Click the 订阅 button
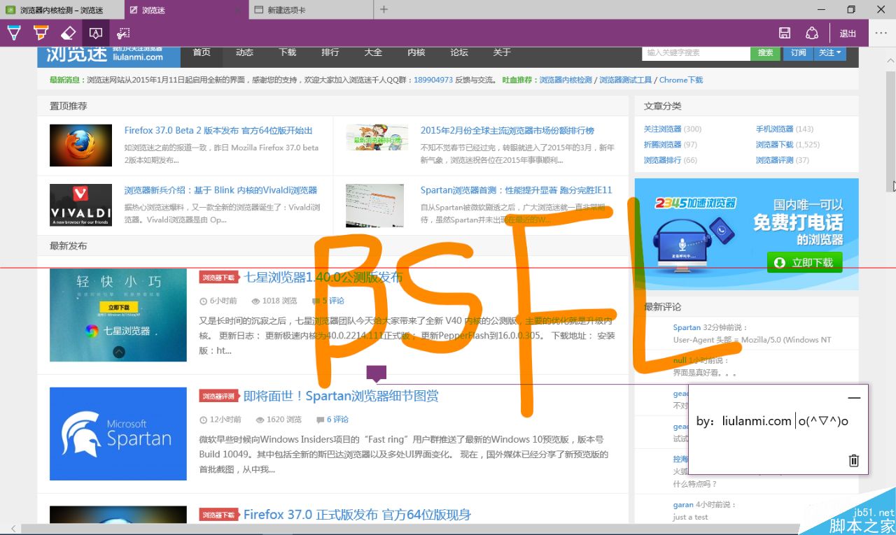 (x=798, y=52)
